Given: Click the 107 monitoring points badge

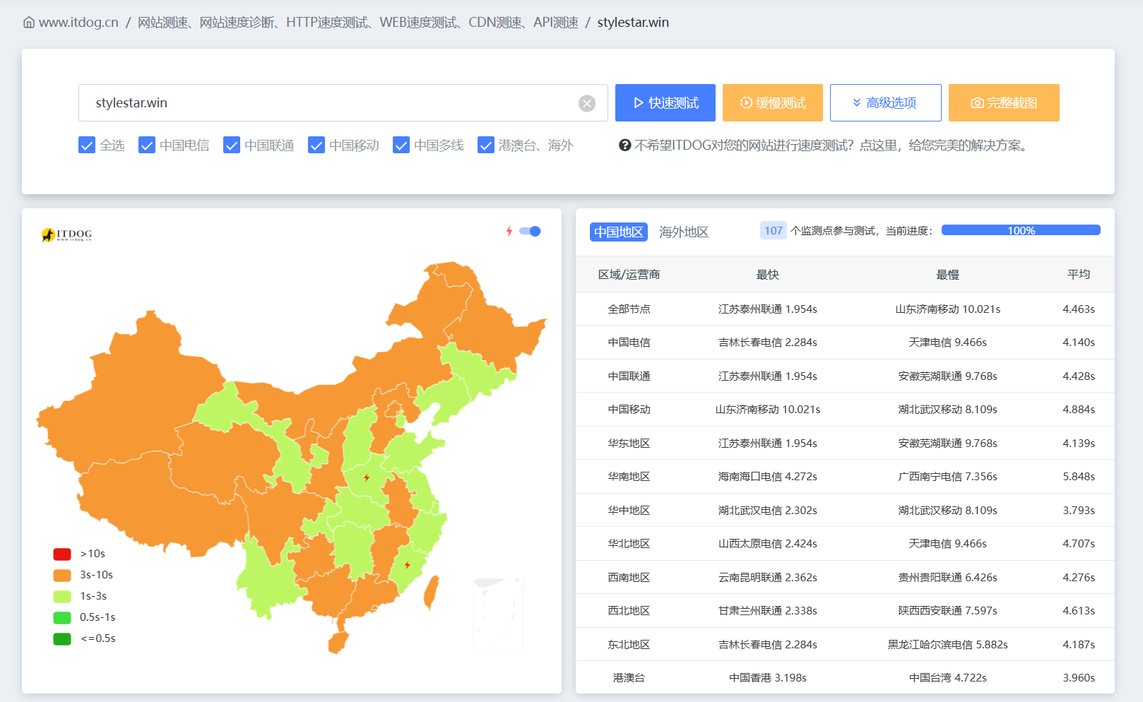Looking at the screenshot, I should [x=774, y=230].
